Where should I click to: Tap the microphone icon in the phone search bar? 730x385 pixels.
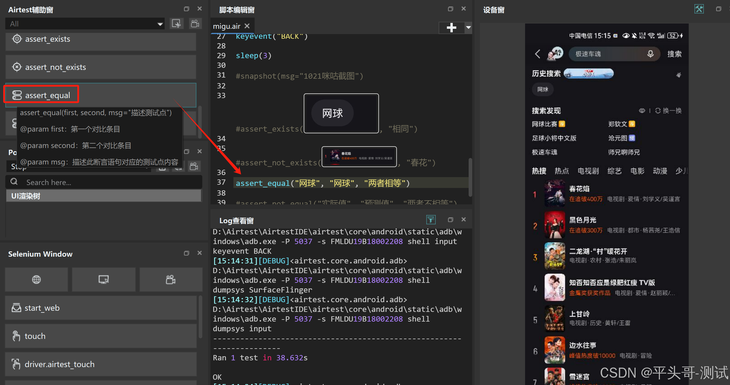pyautogui.click(x=650, y=54)
